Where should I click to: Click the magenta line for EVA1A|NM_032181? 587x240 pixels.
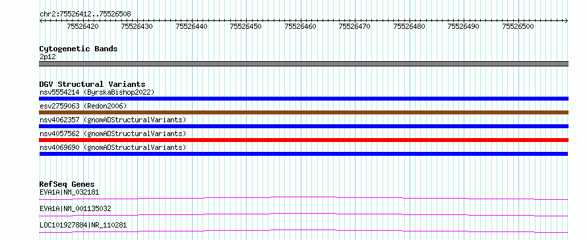click(x=303, y=198)
